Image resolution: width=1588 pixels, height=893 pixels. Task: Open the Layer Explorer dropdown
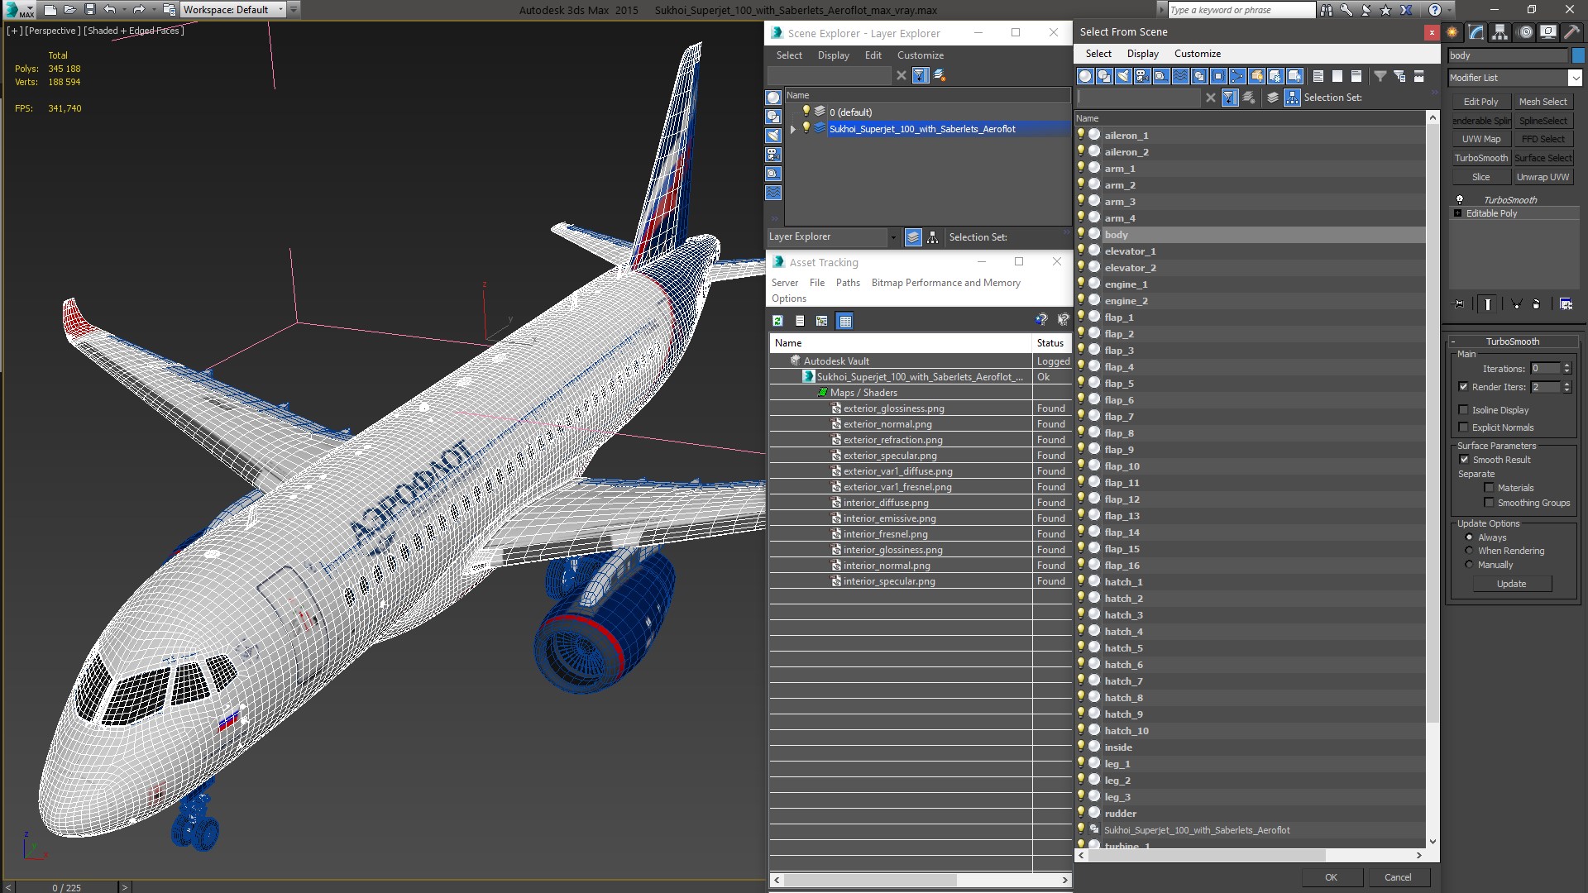892,237
